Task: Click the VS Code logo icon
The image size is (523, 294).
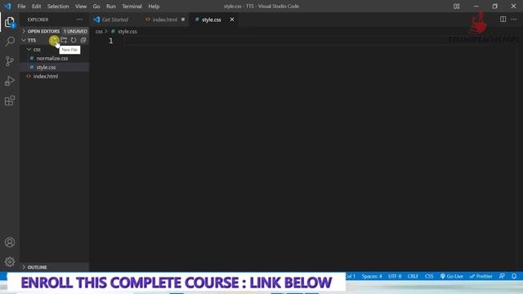Action: point(7,7)
